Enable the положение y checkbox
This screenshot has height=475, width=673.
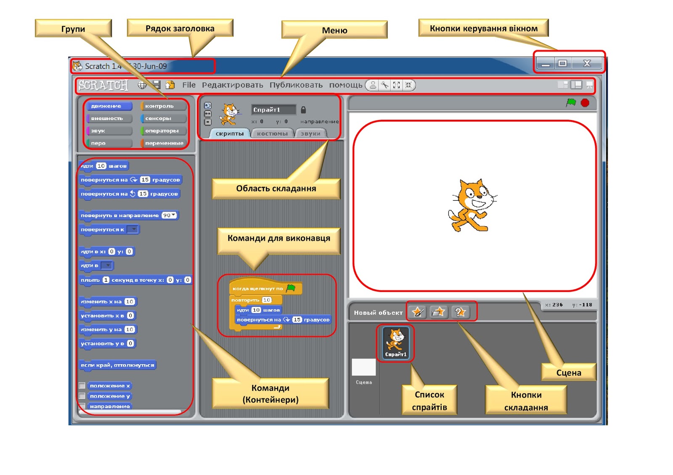82,396
